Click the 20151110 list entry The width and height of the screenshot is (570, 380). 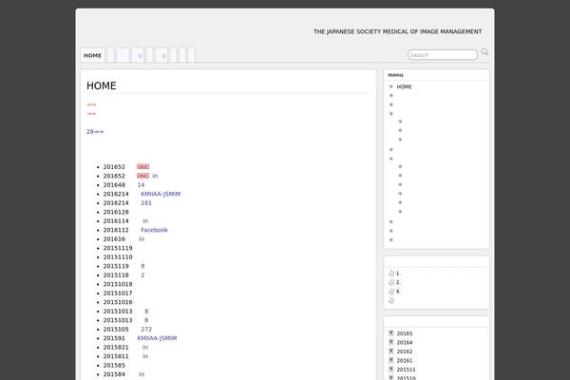[x=118, y=257]
